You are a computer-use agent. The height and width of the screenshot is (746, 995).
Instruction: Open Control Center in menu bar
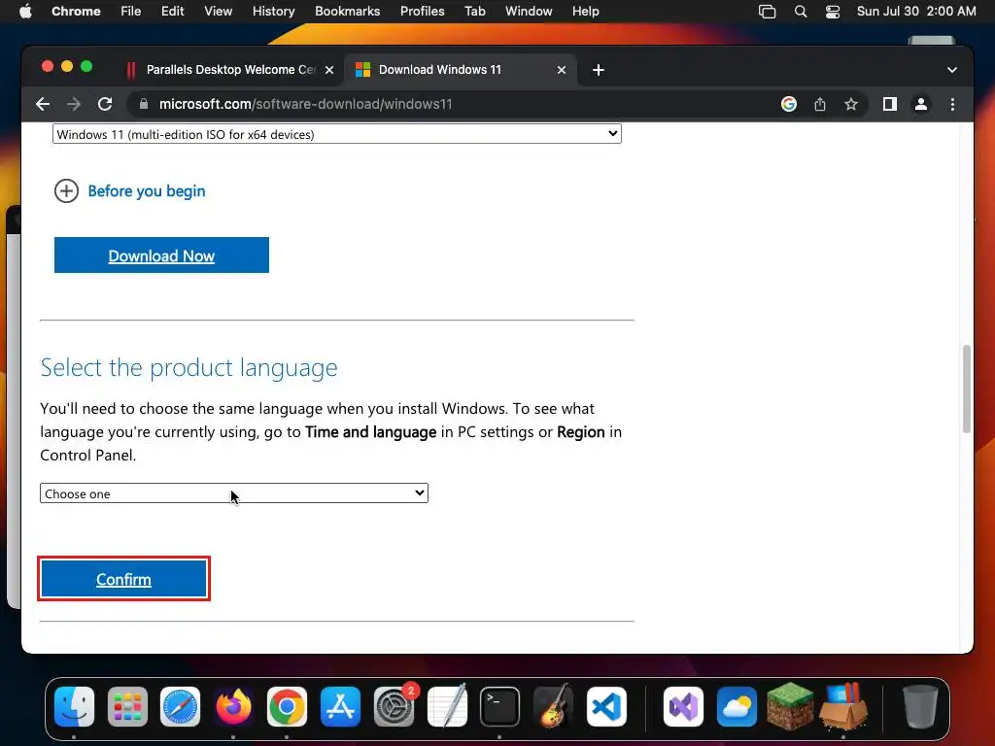[833, 12]
